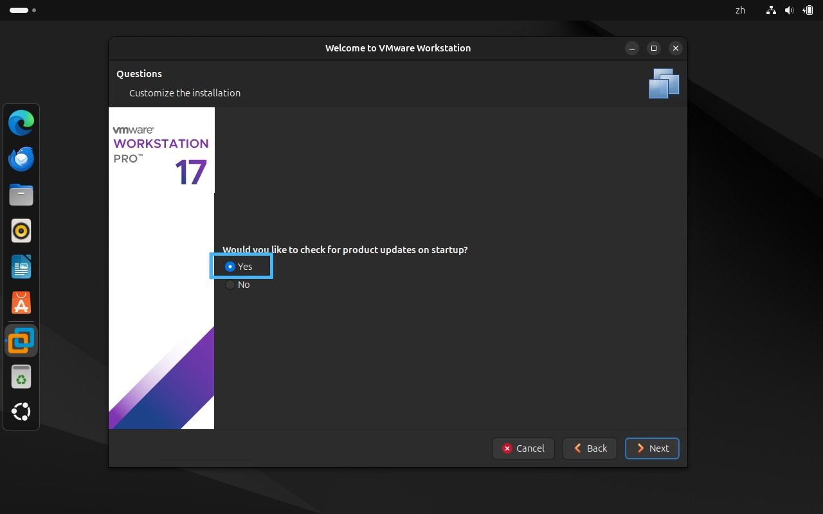Open Ubuntu Software app store
Viewport: 823px width, 514px height.
(x=21, y=303)
